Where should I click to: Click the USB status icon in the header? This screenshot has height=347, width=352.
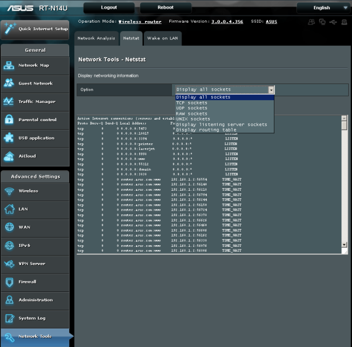click(333, 22)
